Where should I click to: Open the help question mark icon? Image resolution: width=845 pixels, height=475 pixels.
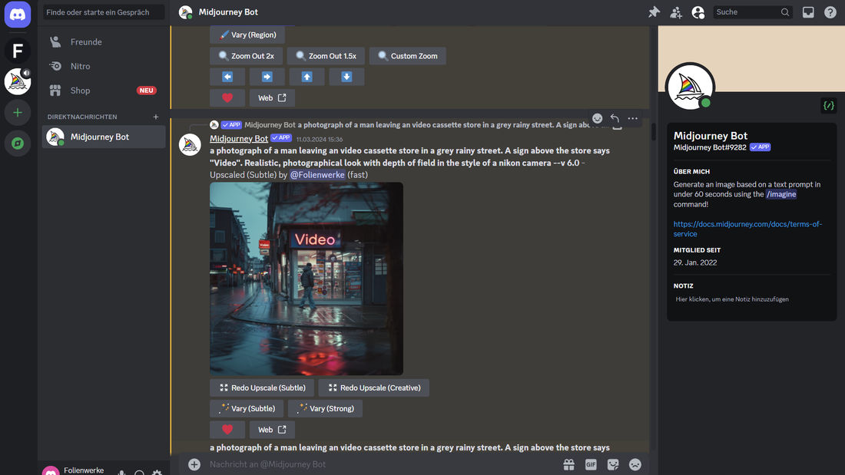click(x=830, y=12)
